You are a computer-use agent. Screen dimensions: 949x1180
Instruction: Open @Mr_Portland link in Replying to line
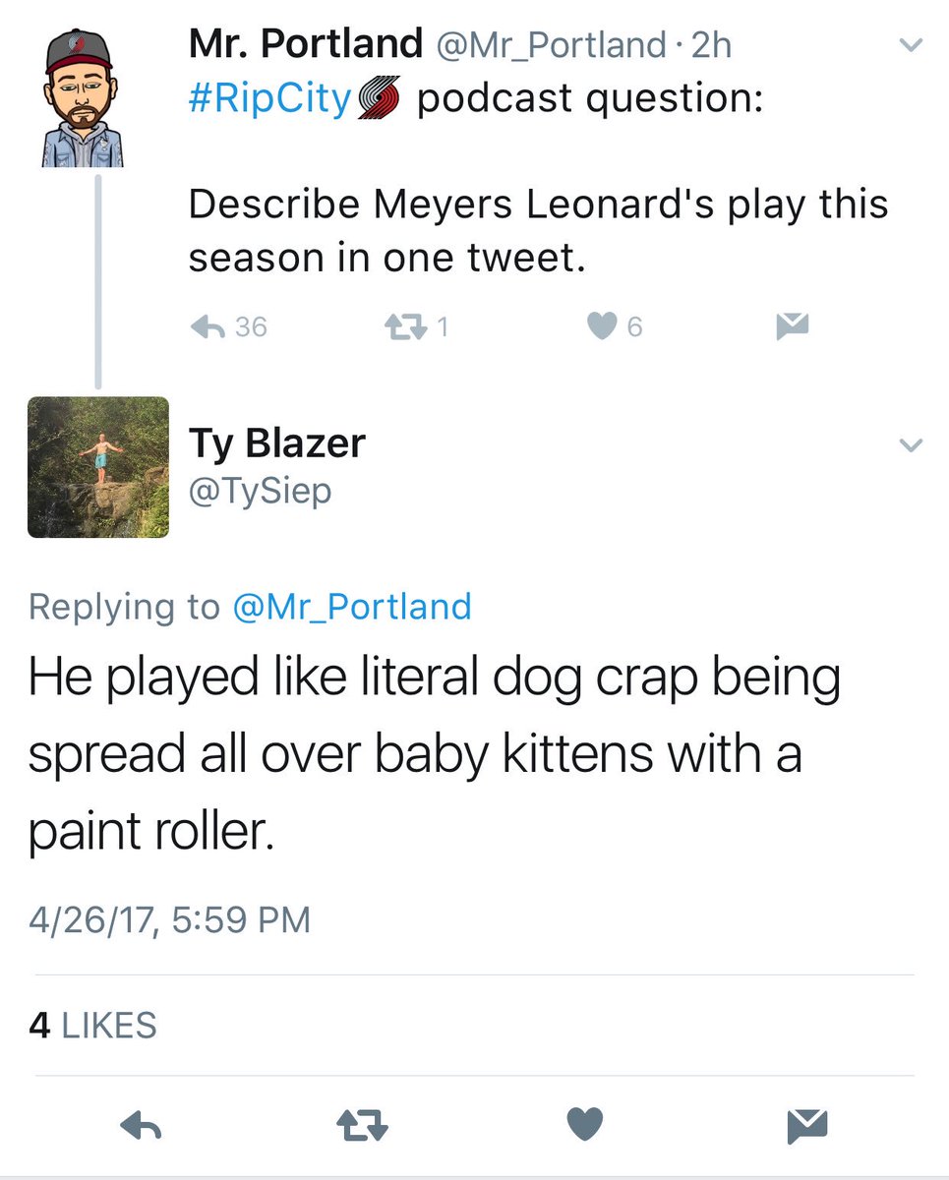(x=351, y=607)
